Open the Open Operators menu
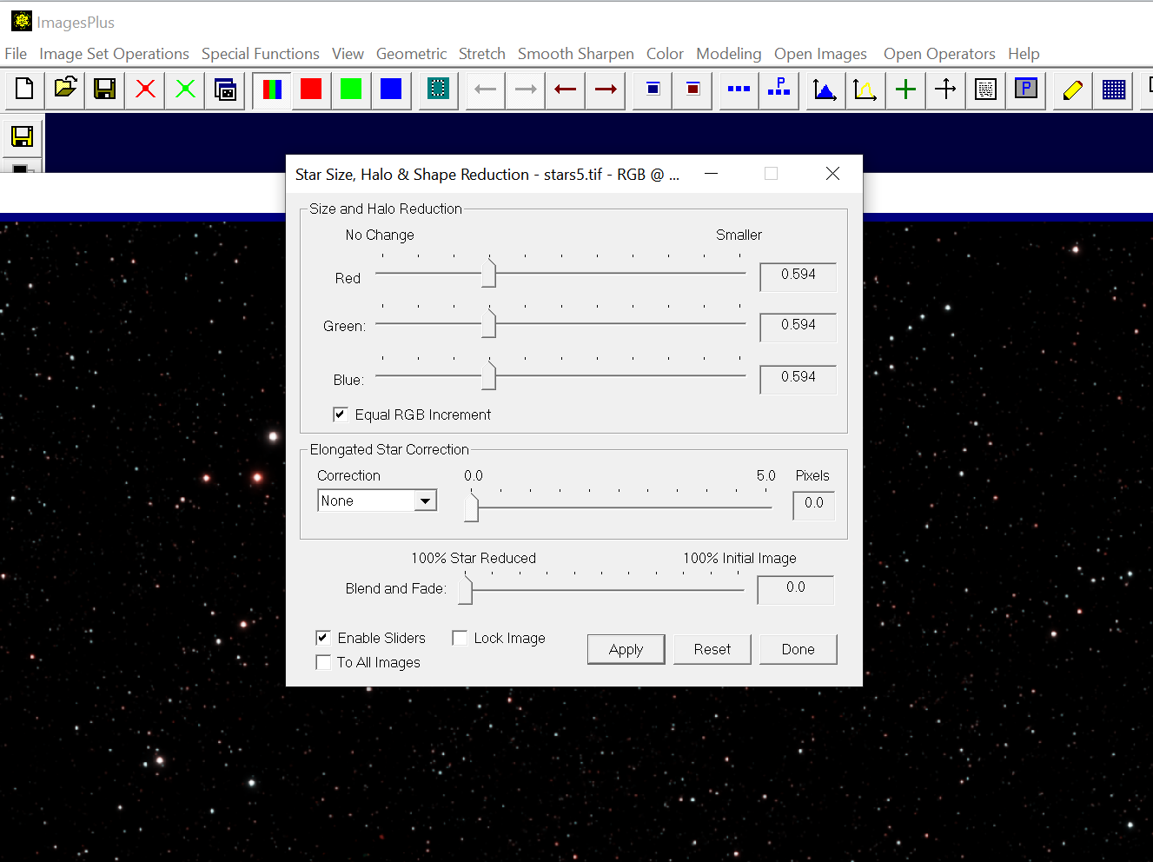Viewport: 1153px width, 862px height. pos(939,54)
